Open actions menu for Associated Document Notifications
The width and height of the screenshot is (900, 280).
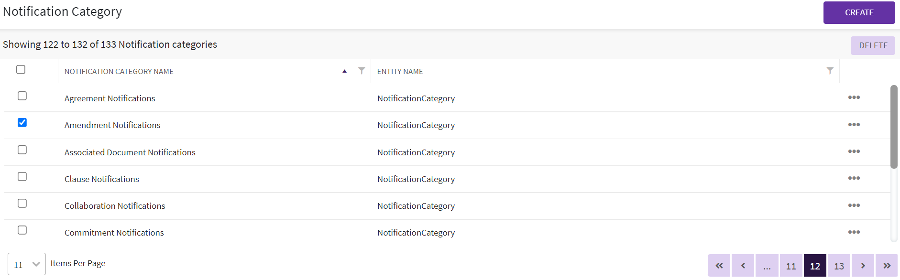pyautogui.click(x=854, y=151)
